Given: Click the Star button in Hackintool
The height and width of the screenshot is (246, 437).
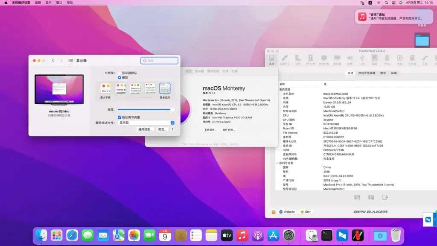Looking at the screenshot, I should (x=306, y=212).
